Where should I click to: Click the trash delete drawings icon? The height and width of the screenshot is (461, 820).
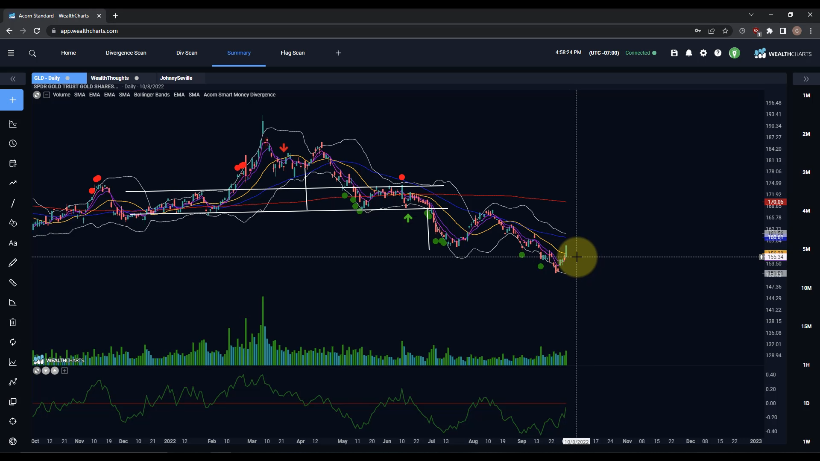point(13,322)
